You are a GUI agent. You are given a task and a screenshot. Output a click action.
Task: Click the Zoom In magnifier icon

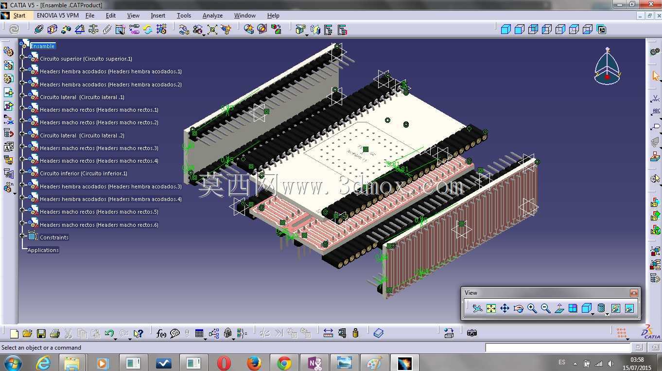[532, 308]
